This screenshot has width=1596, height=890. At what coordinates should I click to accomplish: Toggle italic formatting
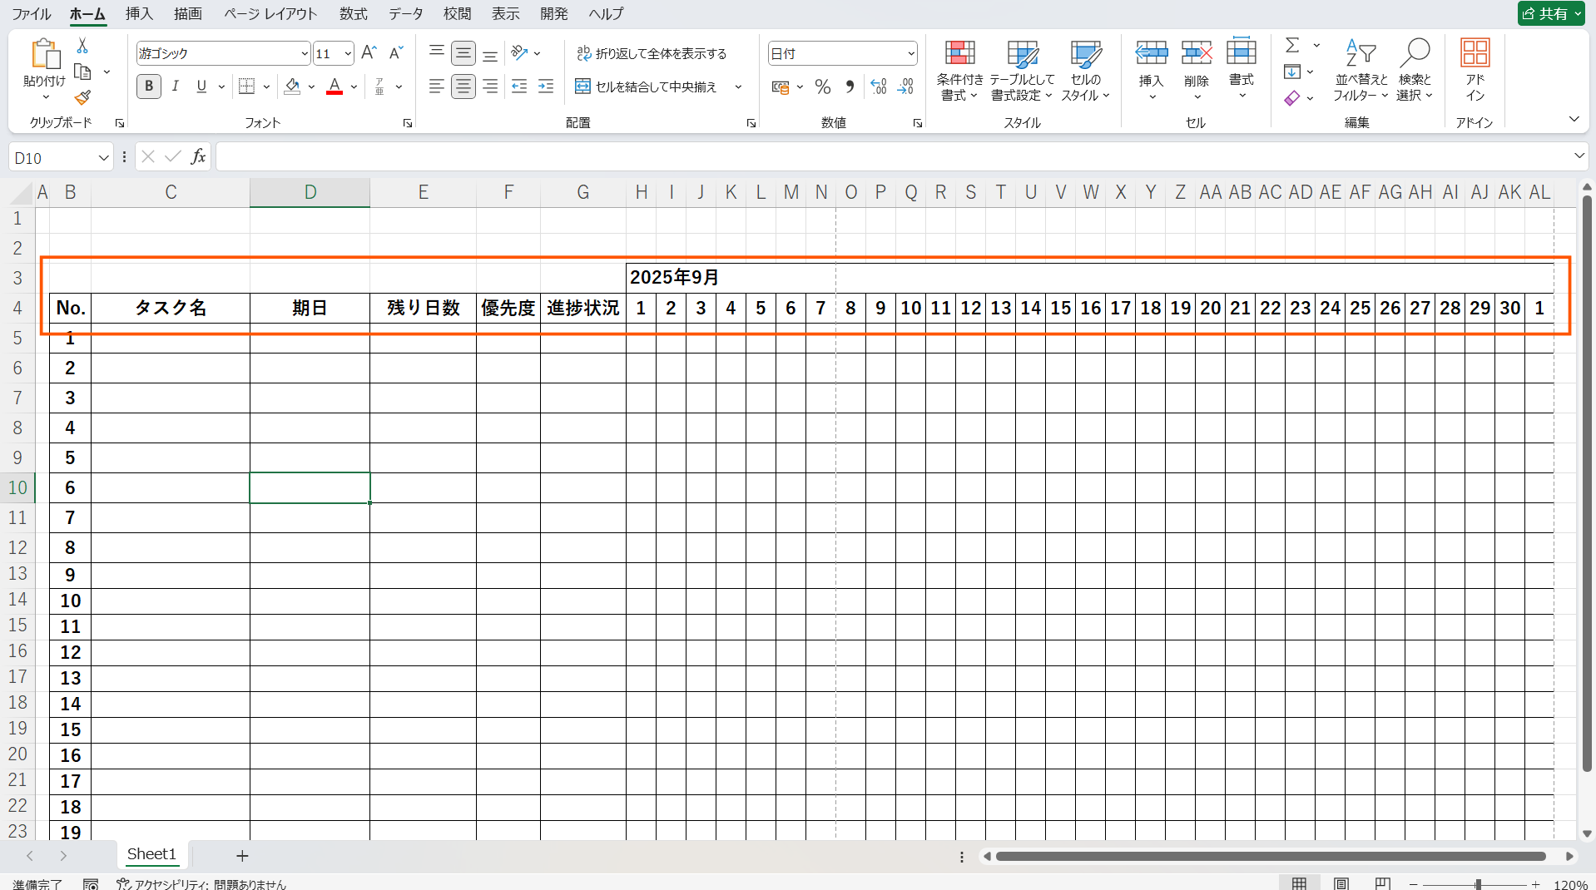click(x=175, y=87)
